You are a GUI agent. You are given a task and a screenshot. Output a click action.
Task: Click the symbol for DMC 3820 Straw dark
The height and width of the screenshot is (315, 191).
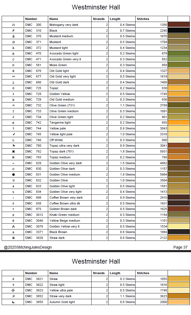pos(13,238)
